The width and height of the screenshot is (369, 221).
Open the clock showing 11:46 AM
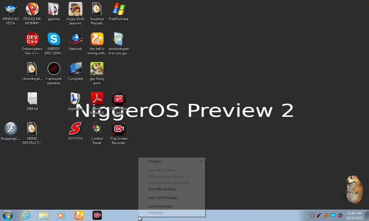pyautogui.click(x=354, y=216)
